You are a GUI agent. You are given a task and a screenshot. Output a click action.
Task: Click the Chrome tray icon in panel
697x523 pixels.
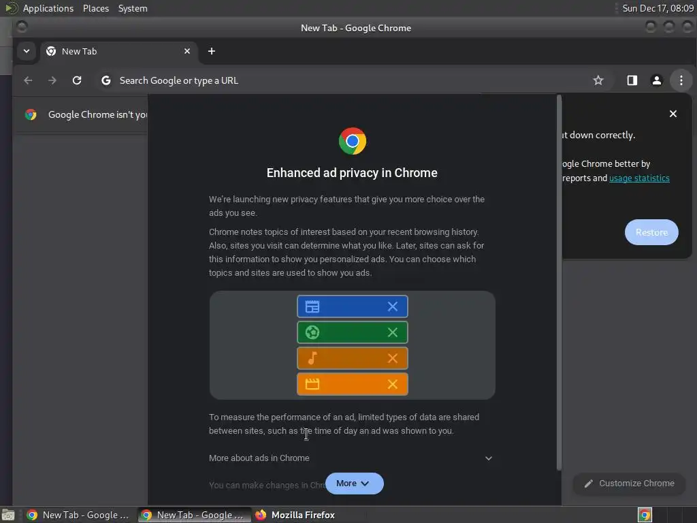(x=645, y=515)
